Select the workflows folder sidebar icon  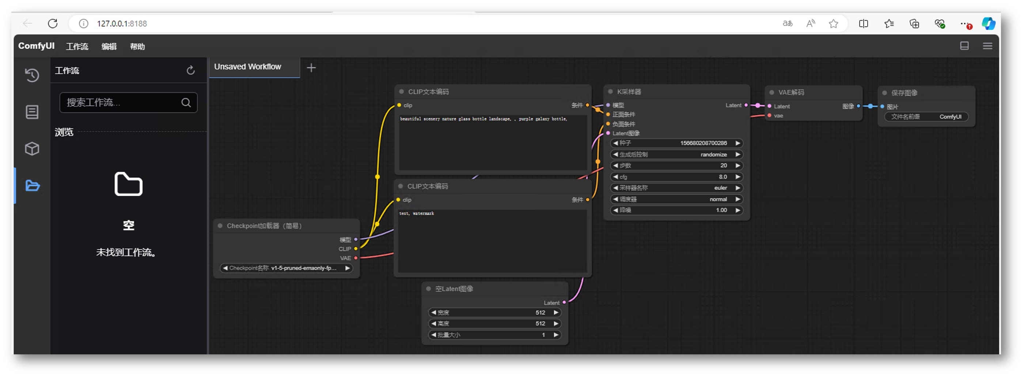pyautogui.click(x=32, y=186)
